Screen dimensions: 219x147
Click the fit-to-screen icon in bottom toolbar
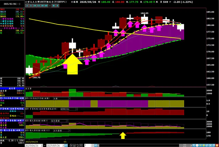[x=210, y=146]
